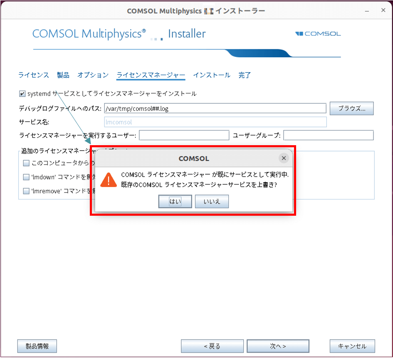
Task: Click いいえ in the COMSOL dialog
Action: coord(212,201)
